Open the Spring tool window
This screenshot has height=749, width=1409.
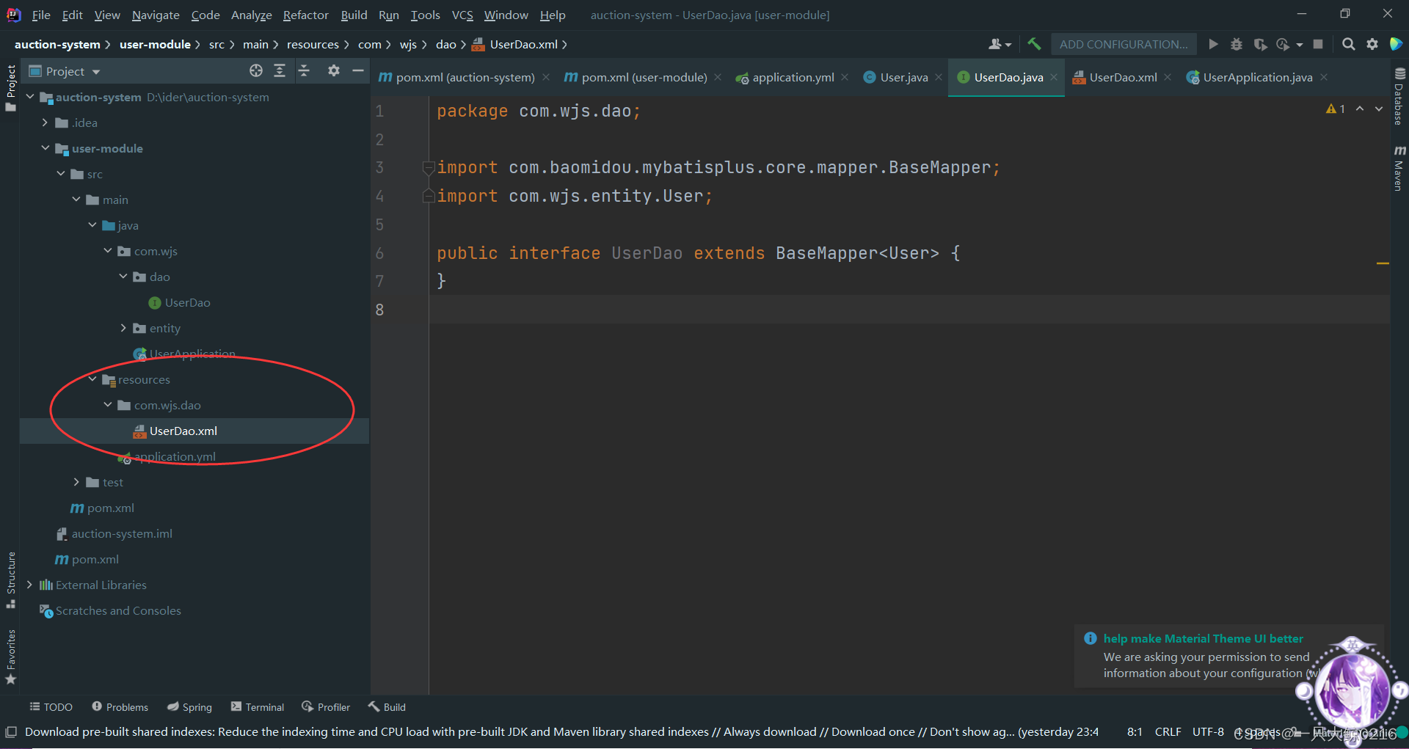pyautogui.click(x=189, y=707)
